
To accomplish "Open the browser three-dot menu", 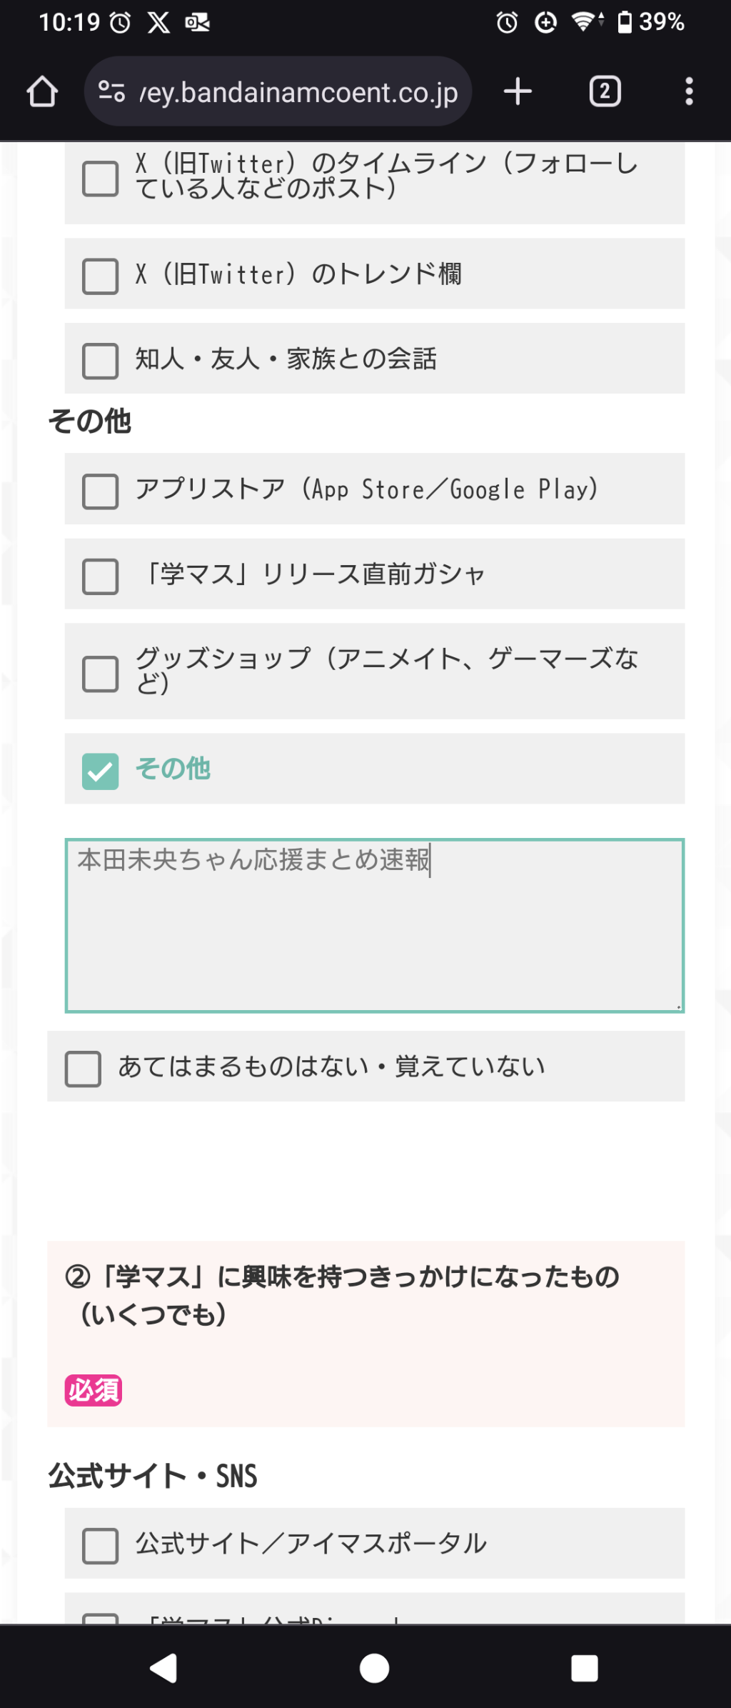I will [x=689, y=91].
